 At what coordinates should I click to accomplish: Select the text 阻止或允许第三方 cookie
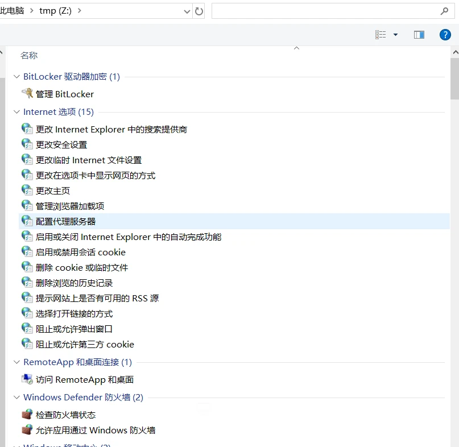85,345
